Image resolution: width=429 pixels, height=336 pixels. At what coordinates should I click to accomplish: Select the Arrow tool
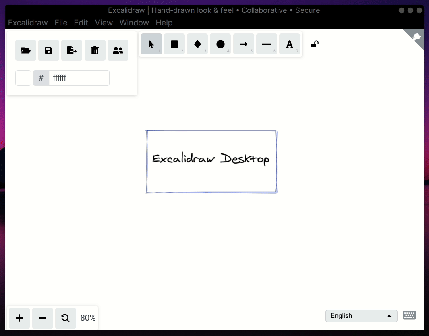coord(243,44)
